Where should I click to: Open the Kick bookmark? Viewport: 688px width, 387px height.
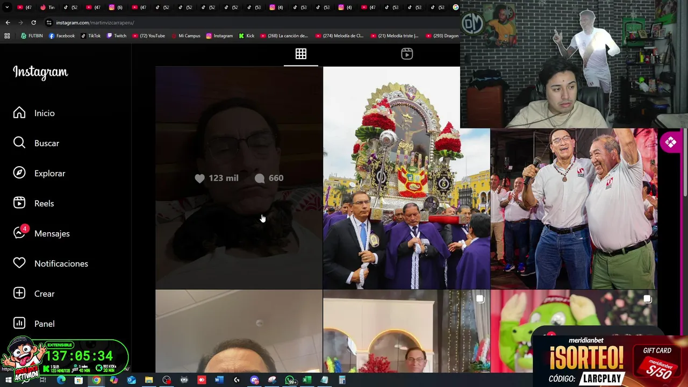[247, 36]
